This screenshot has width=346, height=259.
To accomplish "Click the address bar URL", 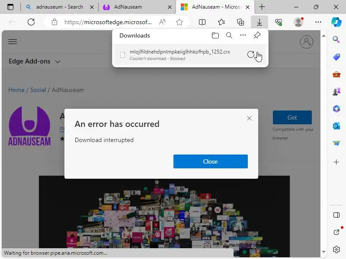I will click(108, 22).
